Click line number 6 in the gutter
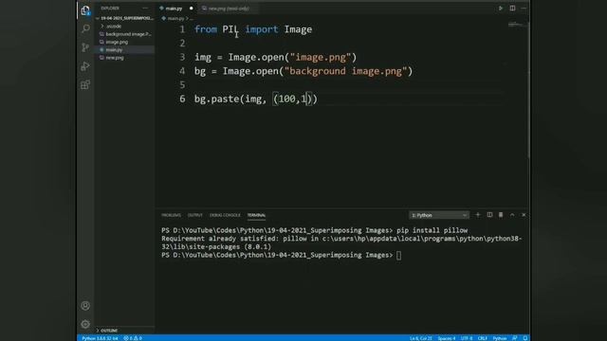This screenshot has width=607, height=341. point(182,99)
